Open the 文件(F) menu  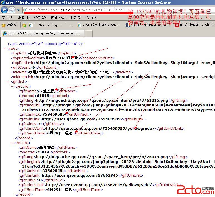tap(8, 18)
